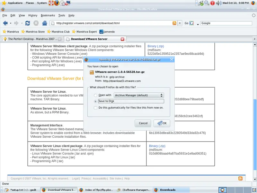Viewport: 257px width, 193px height.
Task: Click the volume speaker tray icon
Action: (x=219, y=3)
